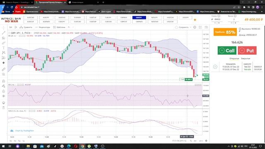Image resolution: width=265 pixels, height=149 pixels.
Task: Open the chart patterns tool
Action: click(4, 53)
